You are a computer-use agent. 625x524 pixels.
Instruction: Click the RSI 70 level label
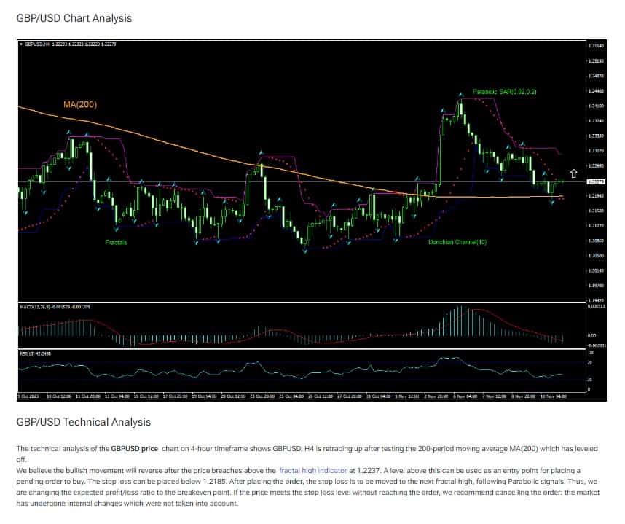click(x=590, y=363)
